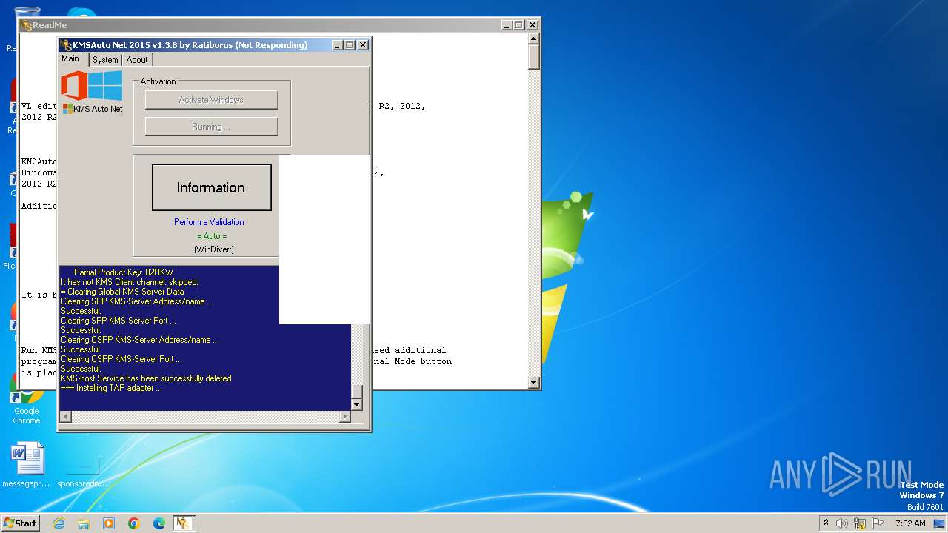This screenshot has width=948, height=533.
Task: Show hidden tray icons
Action: (827, 523)
